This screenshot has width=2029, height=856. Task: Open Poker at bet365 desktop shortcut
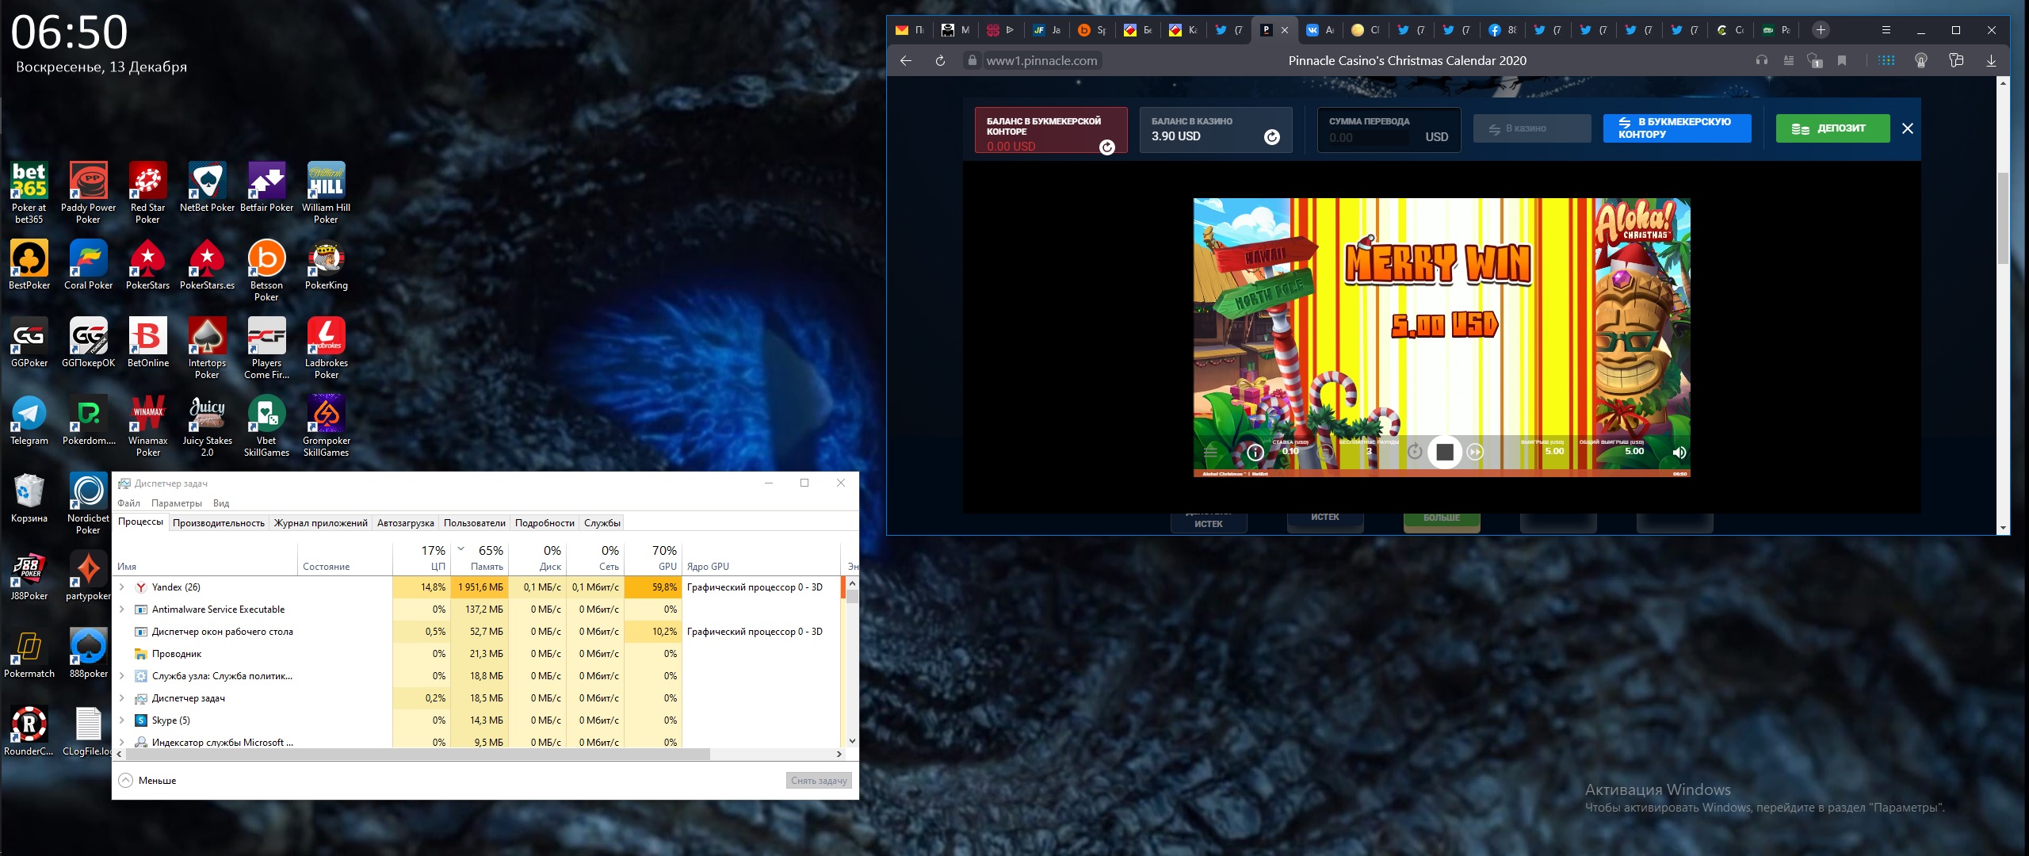tap(29, 193)
